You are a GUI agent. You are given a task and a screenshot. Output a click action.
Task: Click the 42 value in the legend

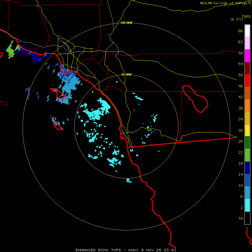click(x=241, y=97)
